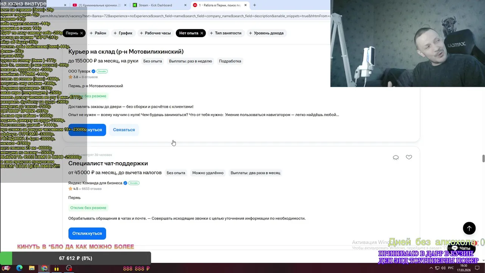Open the taskbar clock and date
Image resolution: width=485 pixels, height=273 pixels.
coord(464,268)
